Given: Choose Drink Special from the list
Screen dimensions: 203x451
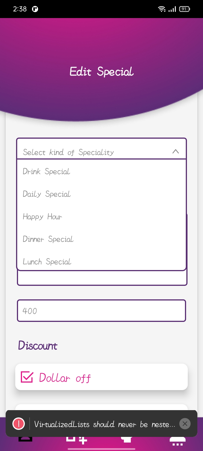Looking at the screenshot, I should point(47,171).
